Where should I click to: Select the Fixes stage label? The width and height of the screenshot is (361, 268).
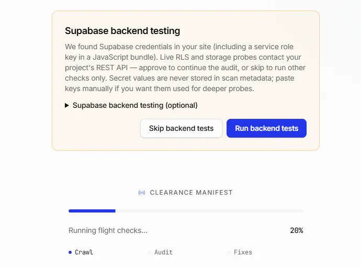tap(243, 252)
